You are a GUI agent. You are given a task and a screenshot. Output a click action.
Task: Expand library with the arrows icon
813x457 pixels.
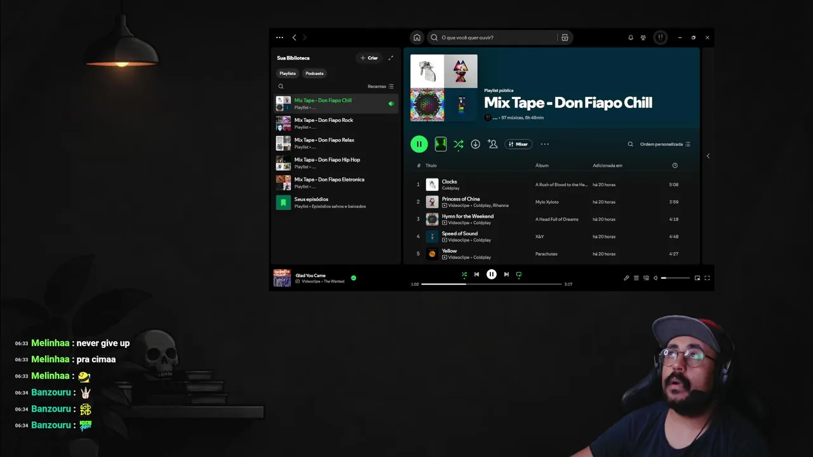coord(391,58)
